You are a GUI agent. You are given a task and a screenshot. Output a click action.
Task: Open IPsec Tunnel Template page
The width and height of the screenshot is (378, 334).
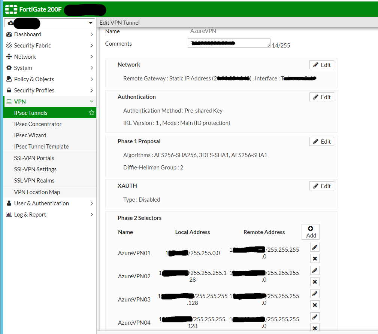[50, 146]
